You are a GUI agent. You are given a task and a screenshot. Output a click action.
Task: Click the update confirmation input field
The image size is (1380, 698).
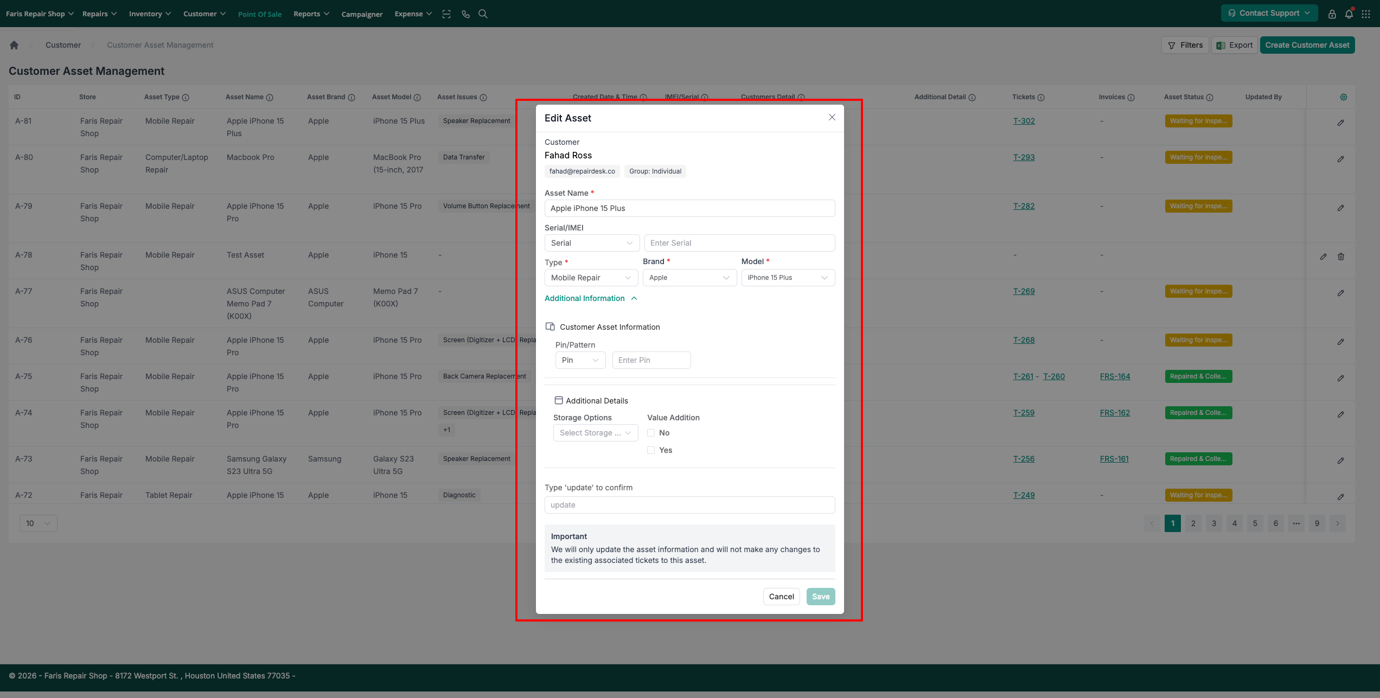[x=689, y=505]
